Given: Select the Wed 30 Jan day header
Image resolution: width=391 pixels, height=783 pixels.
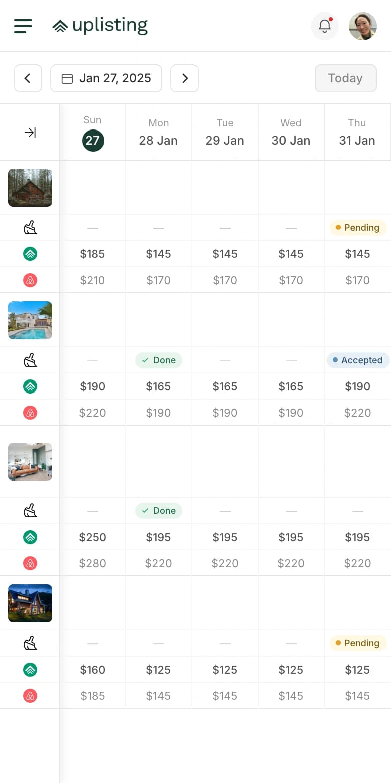Looking at the screenshot, I should (x=291, y=132).
